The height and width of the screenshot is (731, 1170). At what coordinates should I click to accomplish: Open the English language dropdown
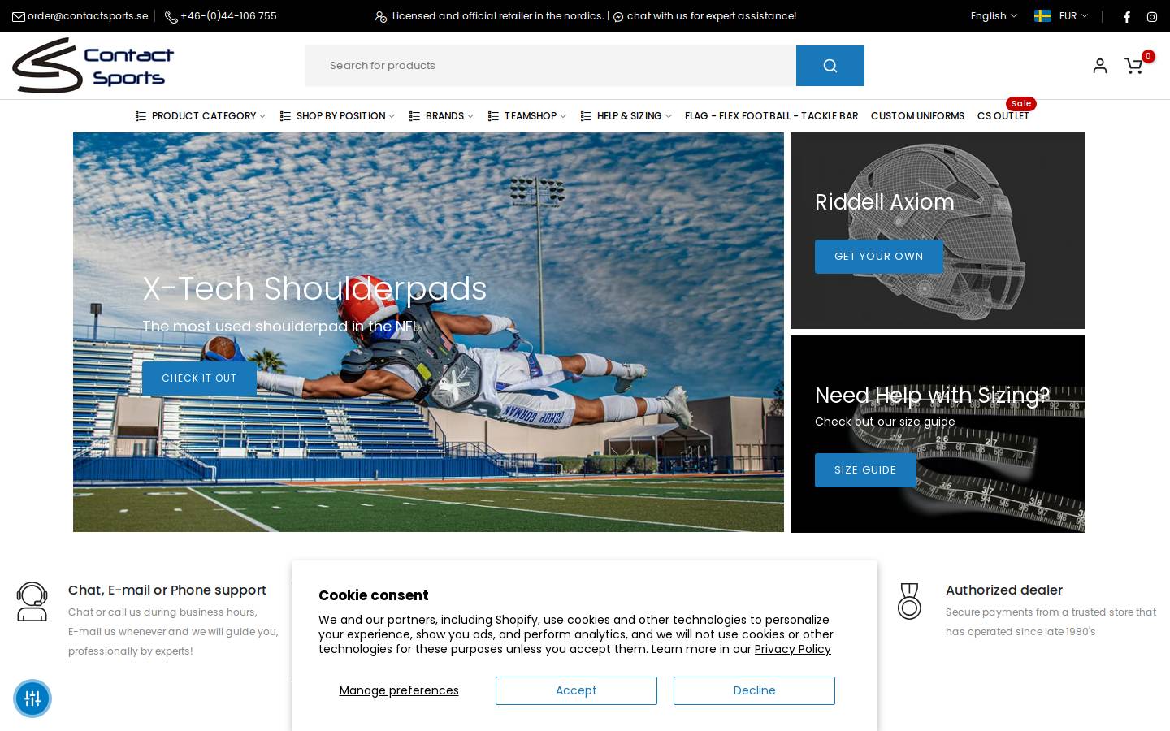994,16
